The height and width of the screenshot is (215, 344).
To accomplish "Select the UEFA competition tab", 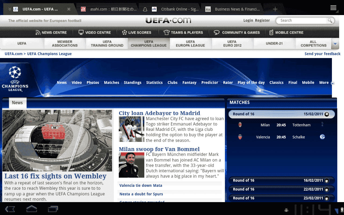I will pyautogui.click(x=22, y=44).
